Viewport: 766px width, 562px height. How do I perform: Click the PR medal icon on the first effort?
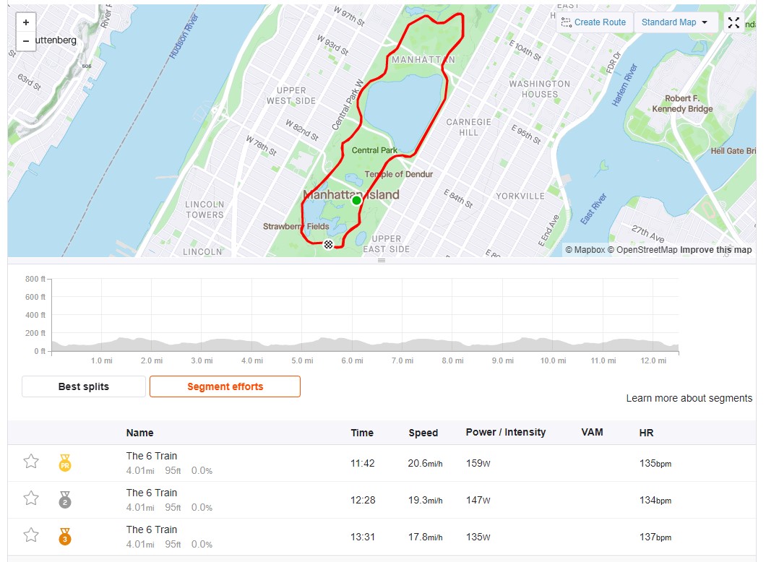65,462
